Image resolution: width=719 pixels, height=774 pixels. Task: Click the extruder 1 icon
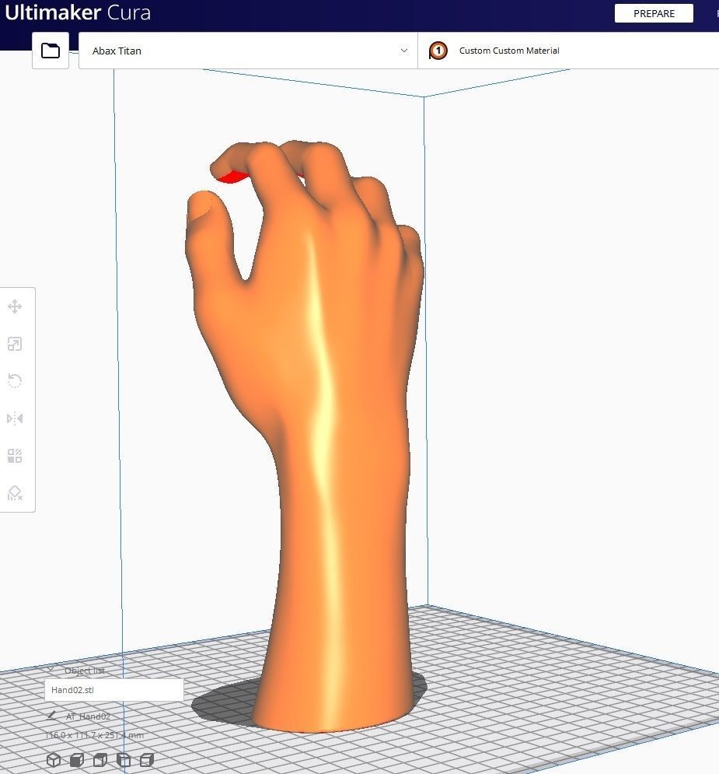pos(438,51)
